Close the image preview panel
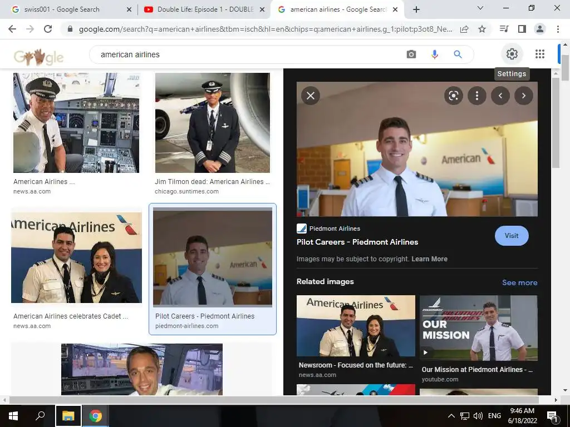570x427 pixels. click(x=311, y=96)
